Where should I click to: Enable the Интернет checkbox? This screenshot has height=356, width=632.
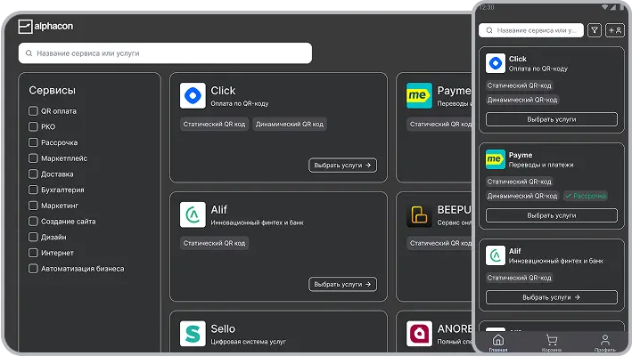click(33, 253)
